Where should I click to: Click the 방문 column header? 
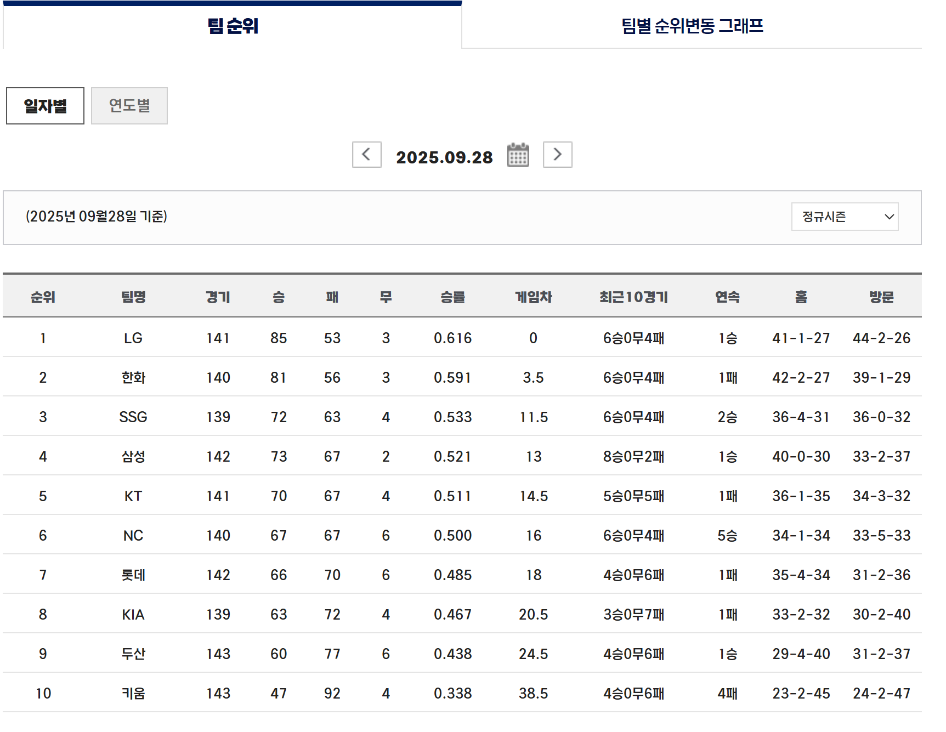click(x=881, y=297)
